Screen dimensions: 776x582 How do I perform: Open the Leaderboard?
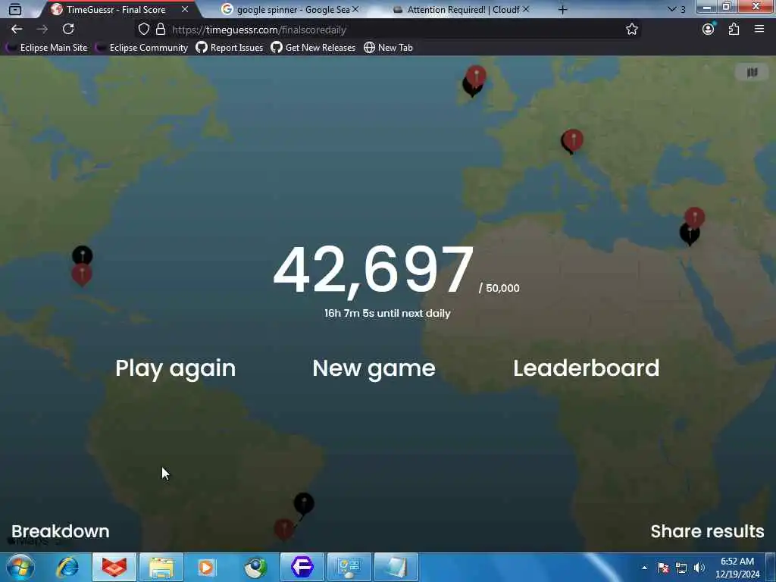pos(586,368)
